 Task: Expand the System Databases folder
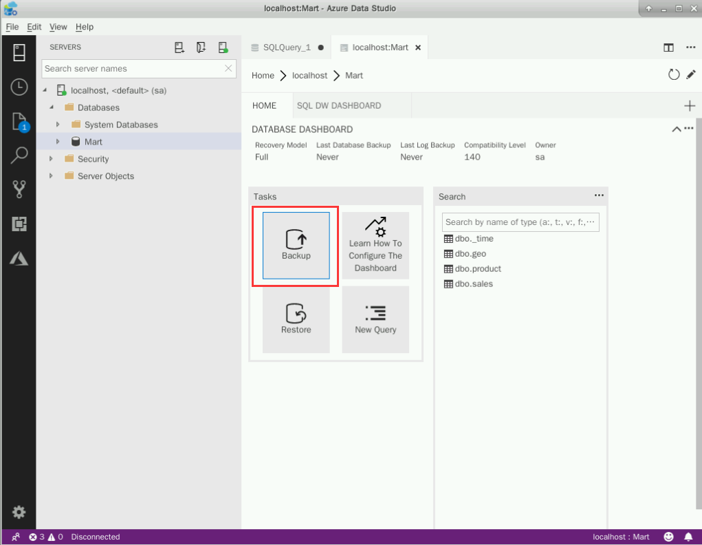coord(58,125)
